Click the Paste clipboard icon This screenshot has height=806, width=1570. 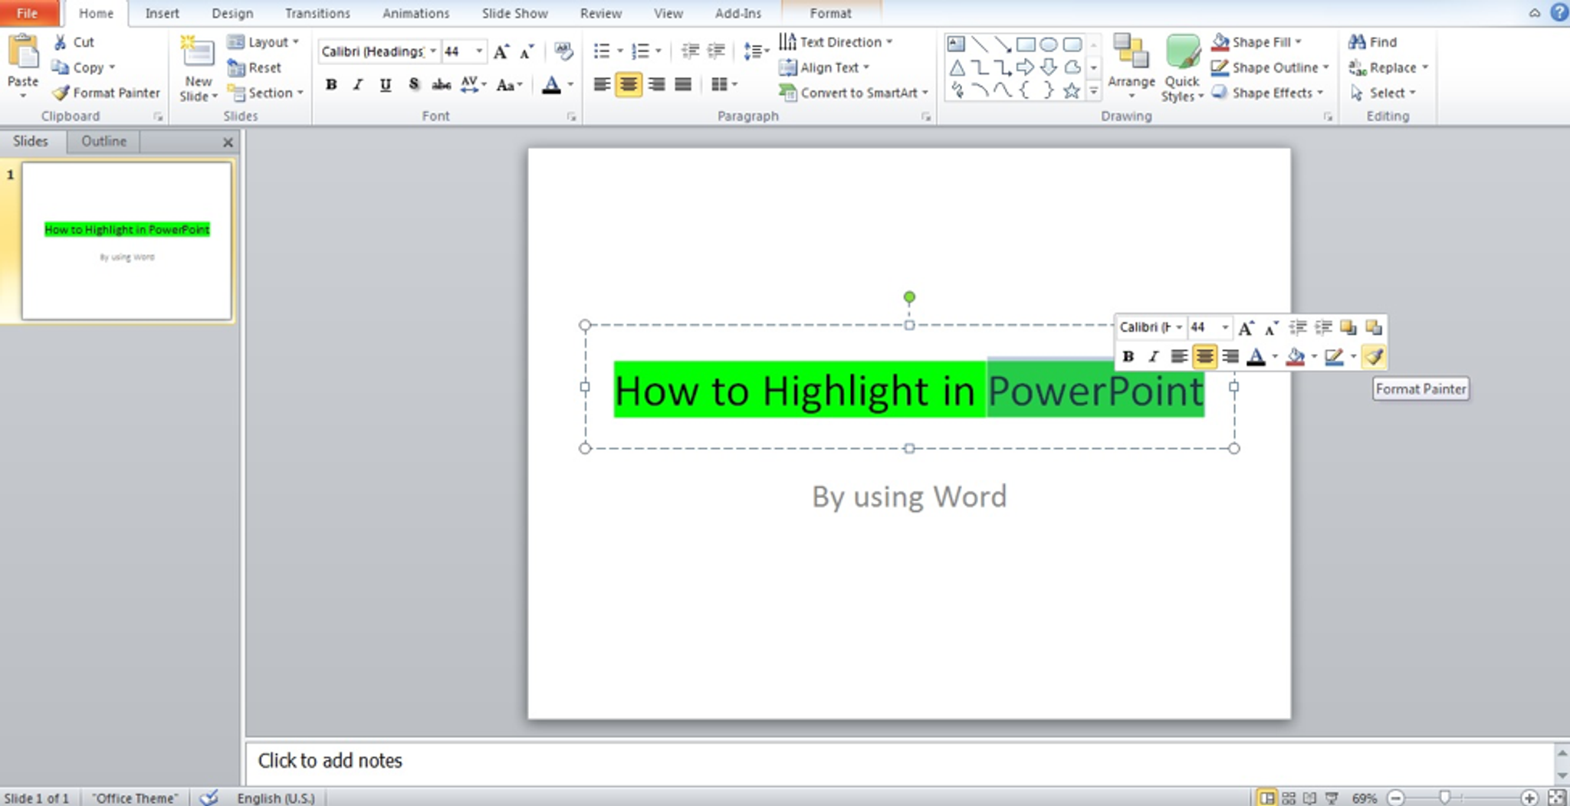pyautogui.click(x=23, y=54)
